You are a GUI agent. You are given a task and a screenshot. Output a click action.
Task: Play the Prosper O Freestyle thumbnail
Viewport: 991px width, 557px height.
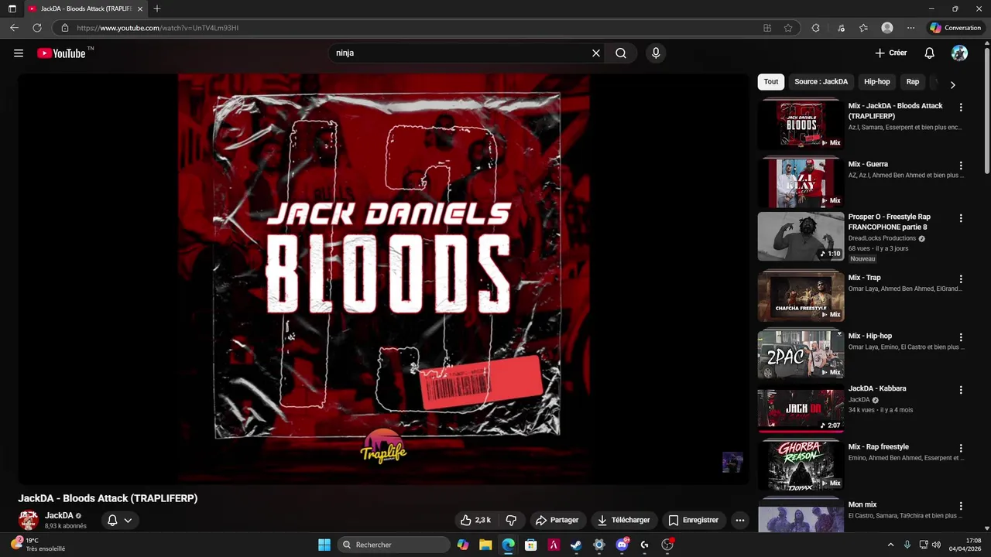pos(801,237)
